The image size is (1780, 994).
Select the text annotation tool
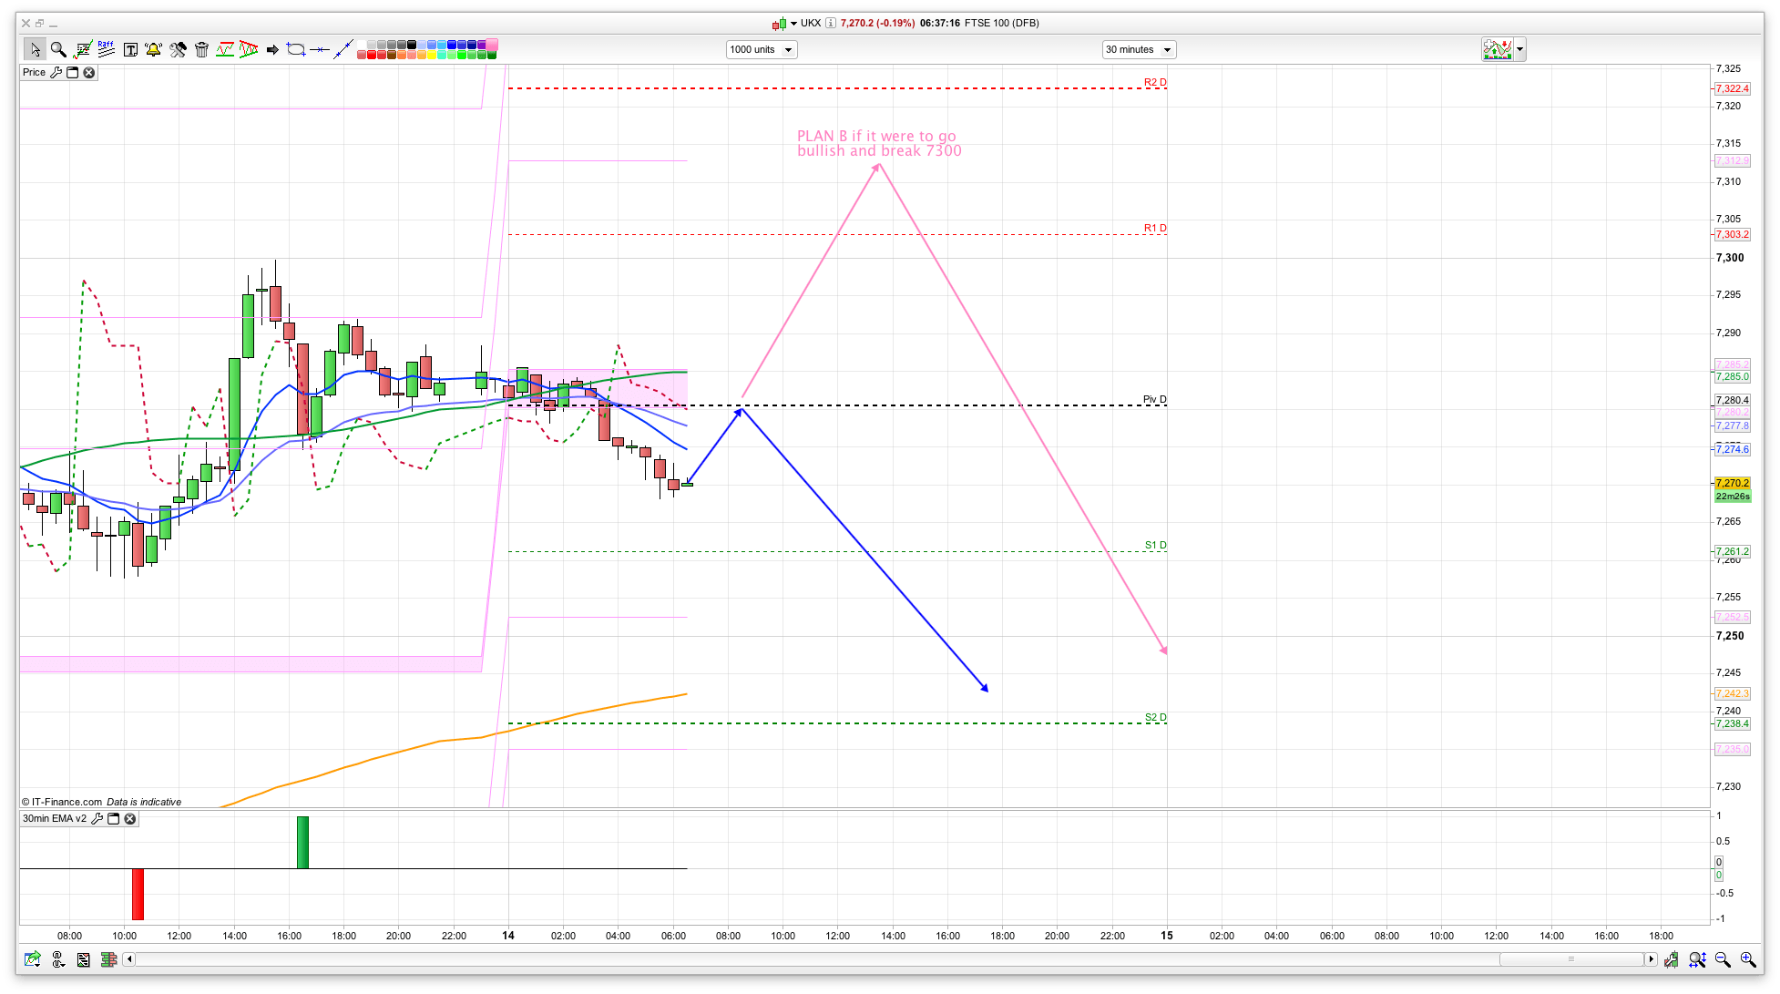tap(130, 49)
